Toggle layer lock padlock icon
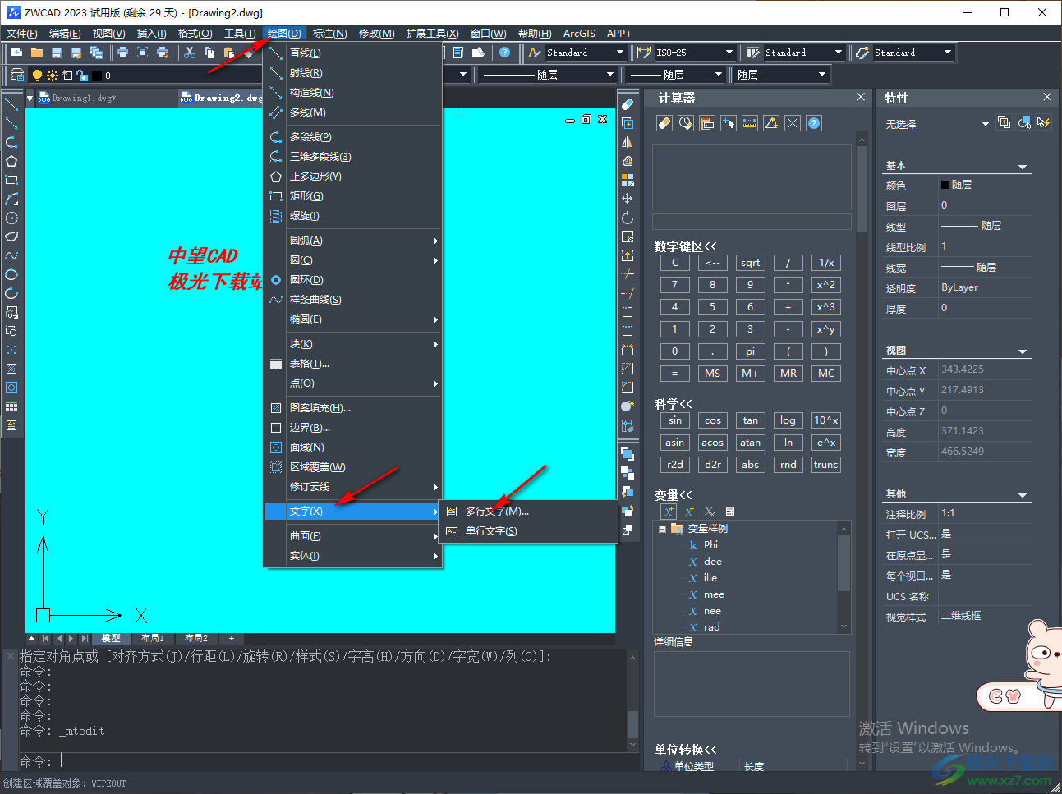1062x794 pixels. (82, 76)
